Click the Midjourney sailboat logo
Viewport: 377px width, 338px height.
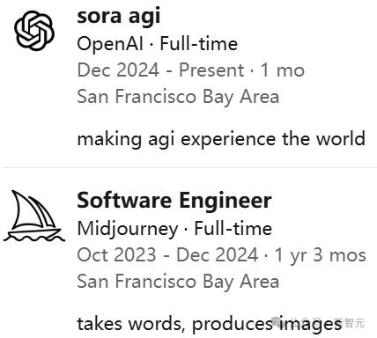34,216
